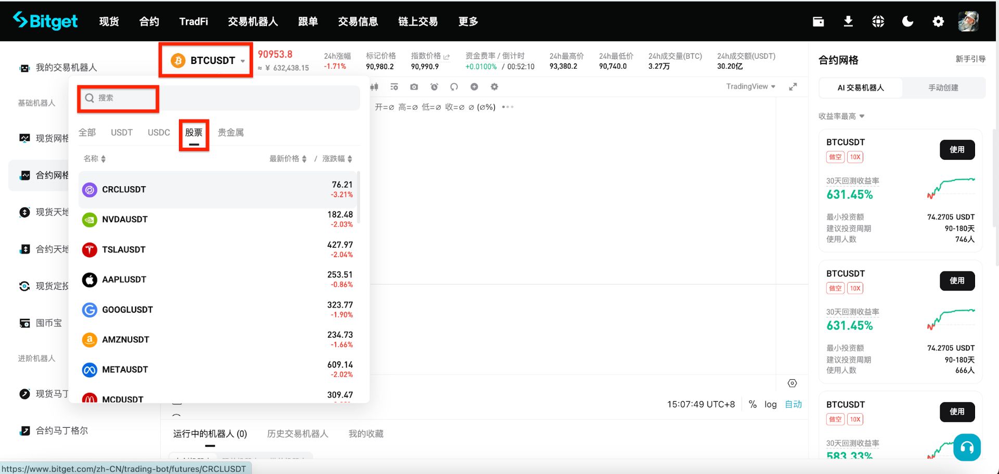Open the My Favorites (我的收藏) tab
Screen dimensions: 999x474
click(x=366, y=434)
